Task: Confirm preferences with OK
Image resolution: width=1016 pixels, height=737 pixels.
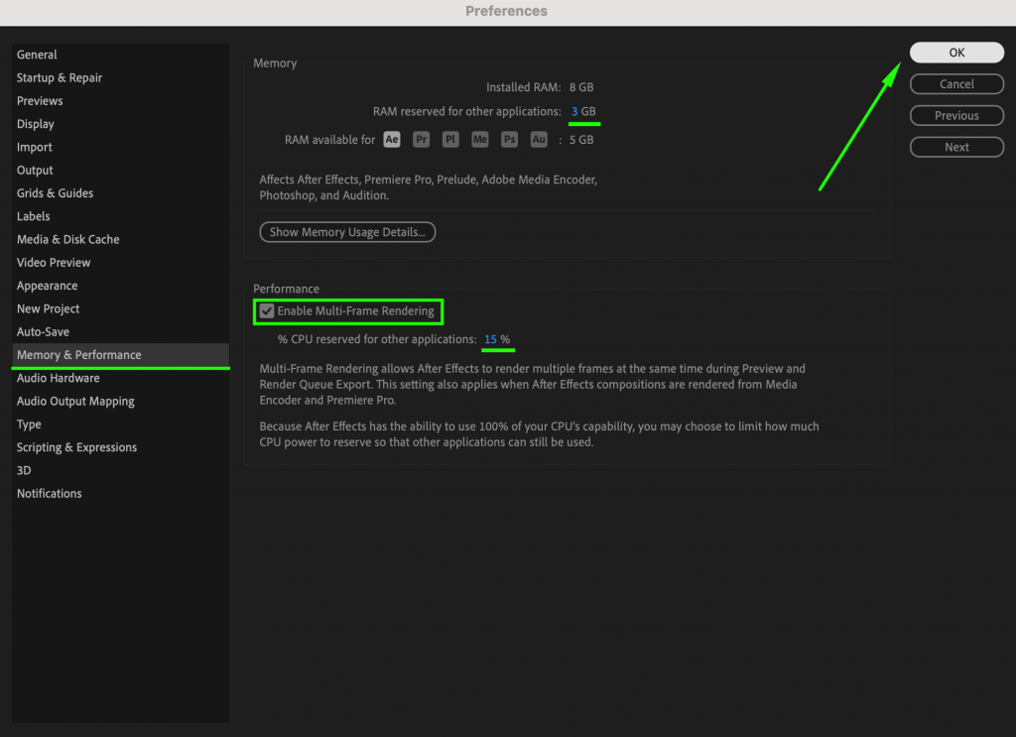Action: 955,52
